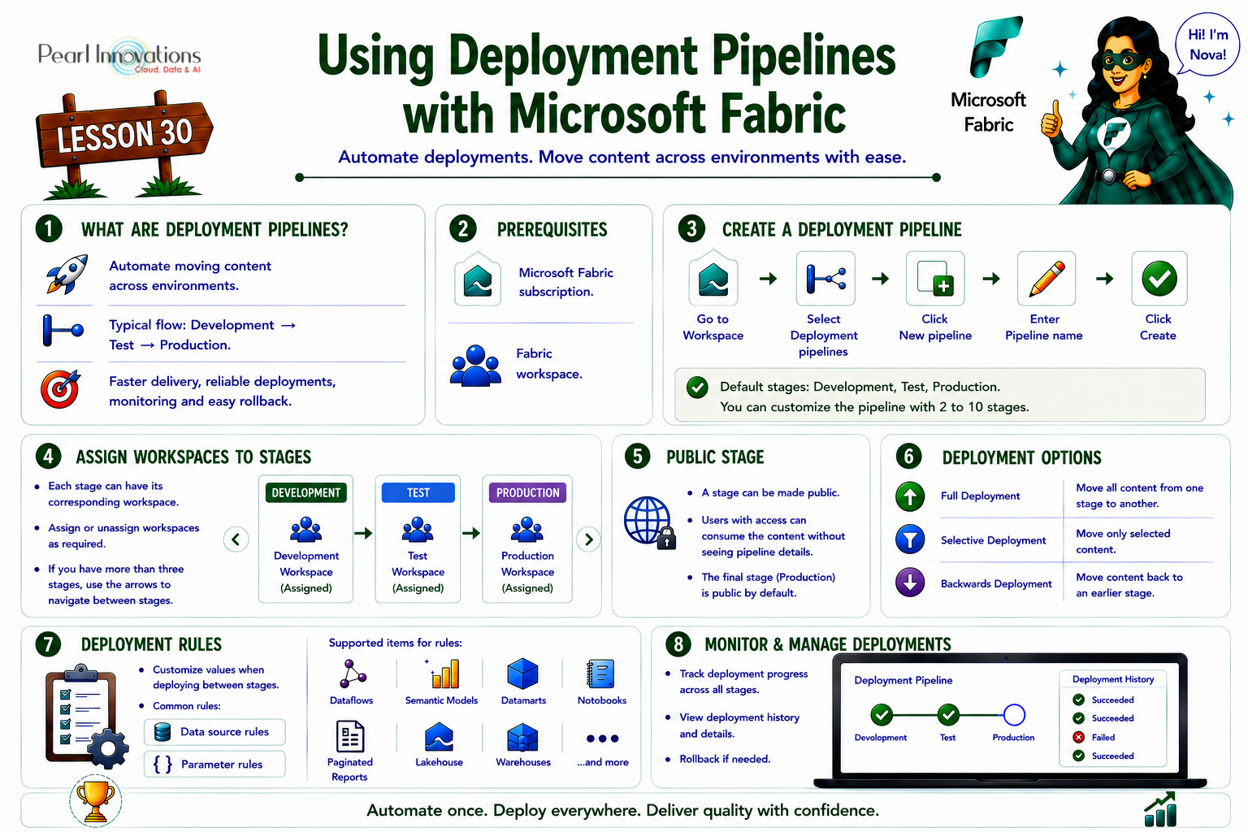Image resolution: width=1248 pixels, height=832 pixels.
Task: Click the Backwards Deployment label
Action: point(996,583)
